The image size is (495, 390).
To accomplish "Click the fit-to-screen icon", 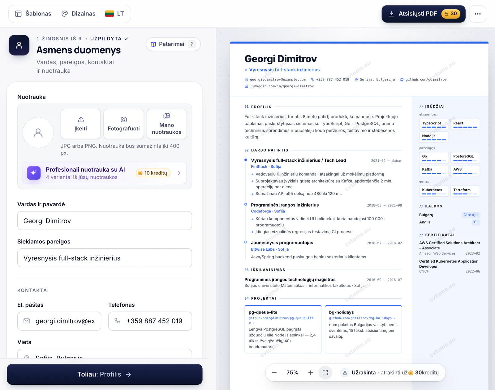I will point(325,373).
